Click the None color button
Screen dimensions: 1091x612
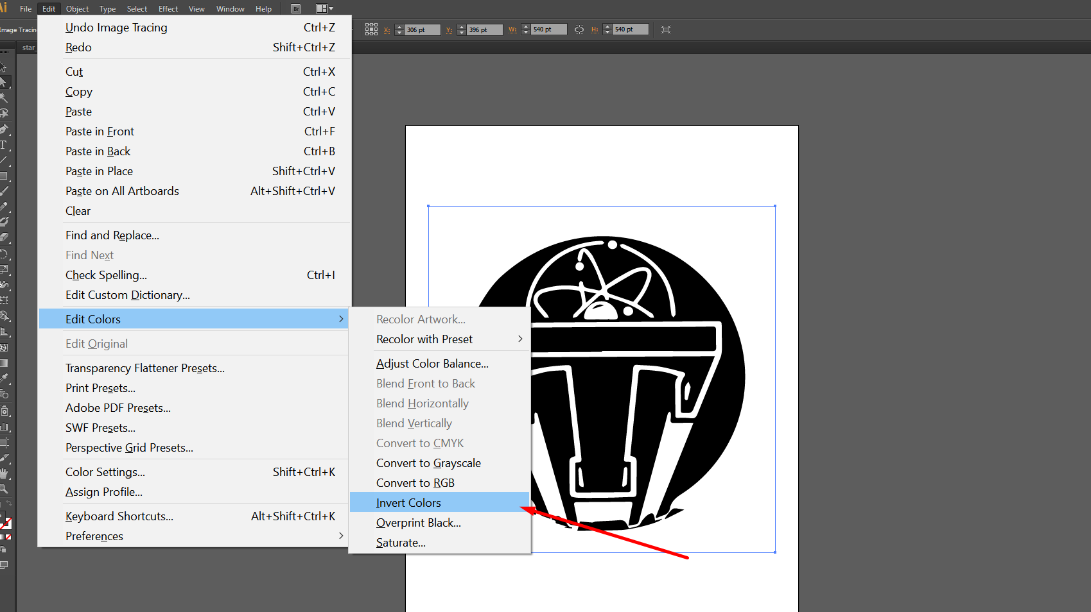[x=8, y=537]
